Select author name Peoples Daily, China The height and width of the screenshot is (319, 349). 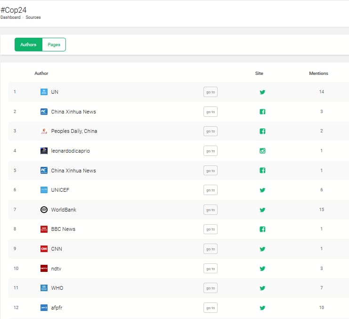pyautogui.click(x=74, y=131)
